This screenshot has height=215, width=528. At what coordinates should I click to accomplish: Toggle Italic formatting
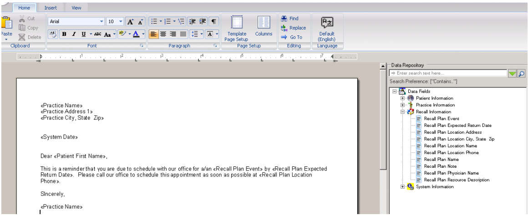pyautogui.click(x=74, y=34)
